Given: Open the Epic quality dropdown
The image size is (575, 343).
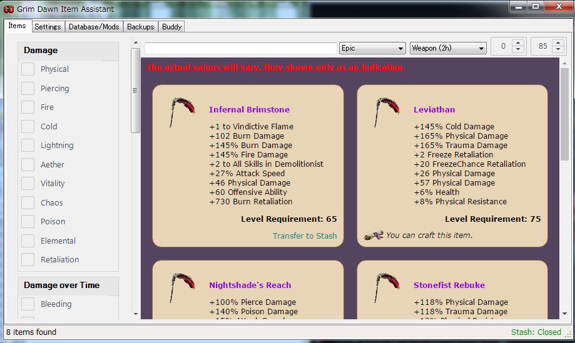Looking at the screenshot, I should pyautogui.click(x=372, y=48).
